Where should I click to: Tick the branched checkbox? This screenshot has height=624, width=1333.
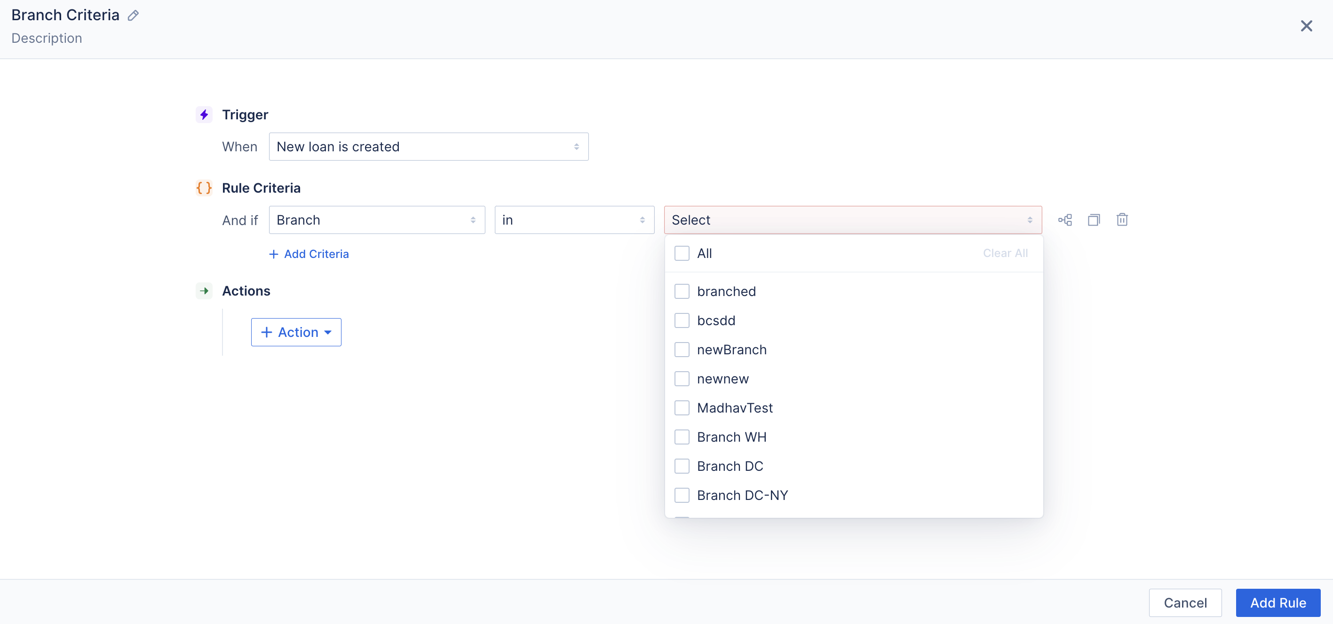coord(682,292)
